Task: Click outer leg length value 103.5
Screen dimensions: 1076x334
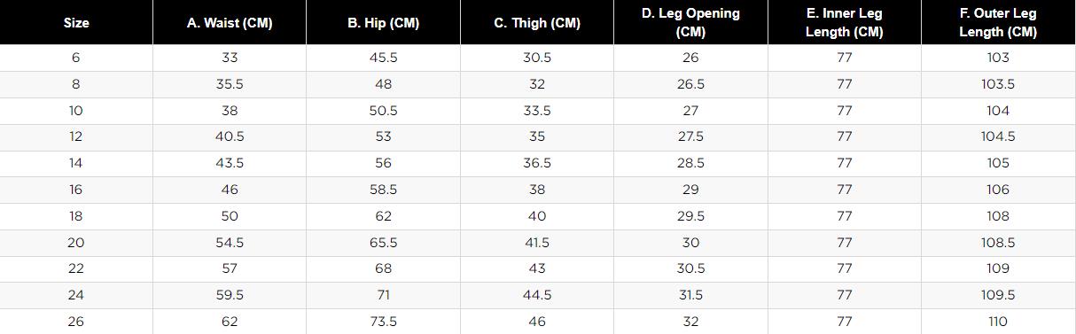Action: (998, 84)
